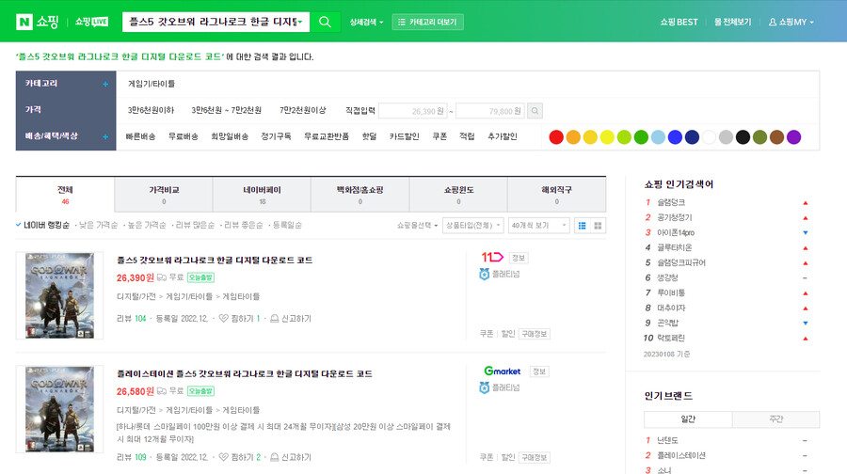Sort by 낮은 가격순
Image resolution: width=847 pixels, height=474 pixels.
point(98,225)
